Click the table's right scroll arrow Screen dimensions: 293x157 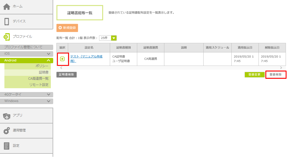281,68
